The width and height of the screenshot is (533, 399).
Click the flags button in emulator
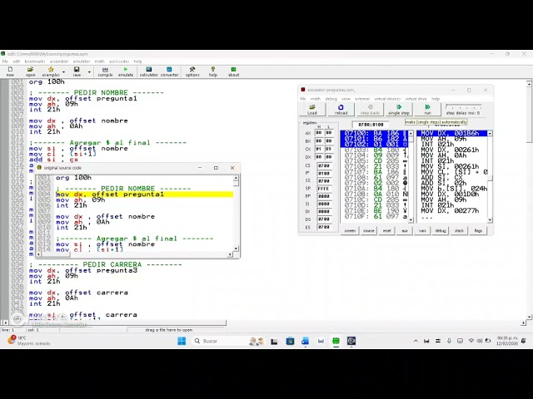[478, 231]
